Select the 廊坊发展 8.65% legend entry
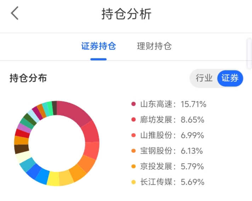This screenshot has height=201, width=252. pyautogui.click(x=168, y=120)
